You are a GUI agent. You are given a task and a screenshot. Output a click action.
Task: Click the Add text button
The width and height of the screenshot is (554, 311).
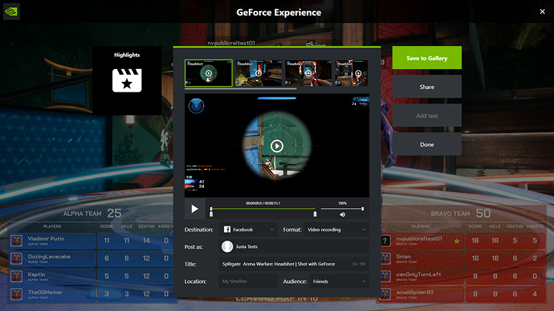[x=427, y=116]
